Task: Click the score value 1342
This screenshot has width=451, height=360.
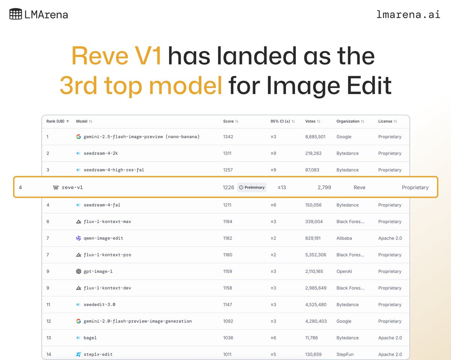Action: 228,137
